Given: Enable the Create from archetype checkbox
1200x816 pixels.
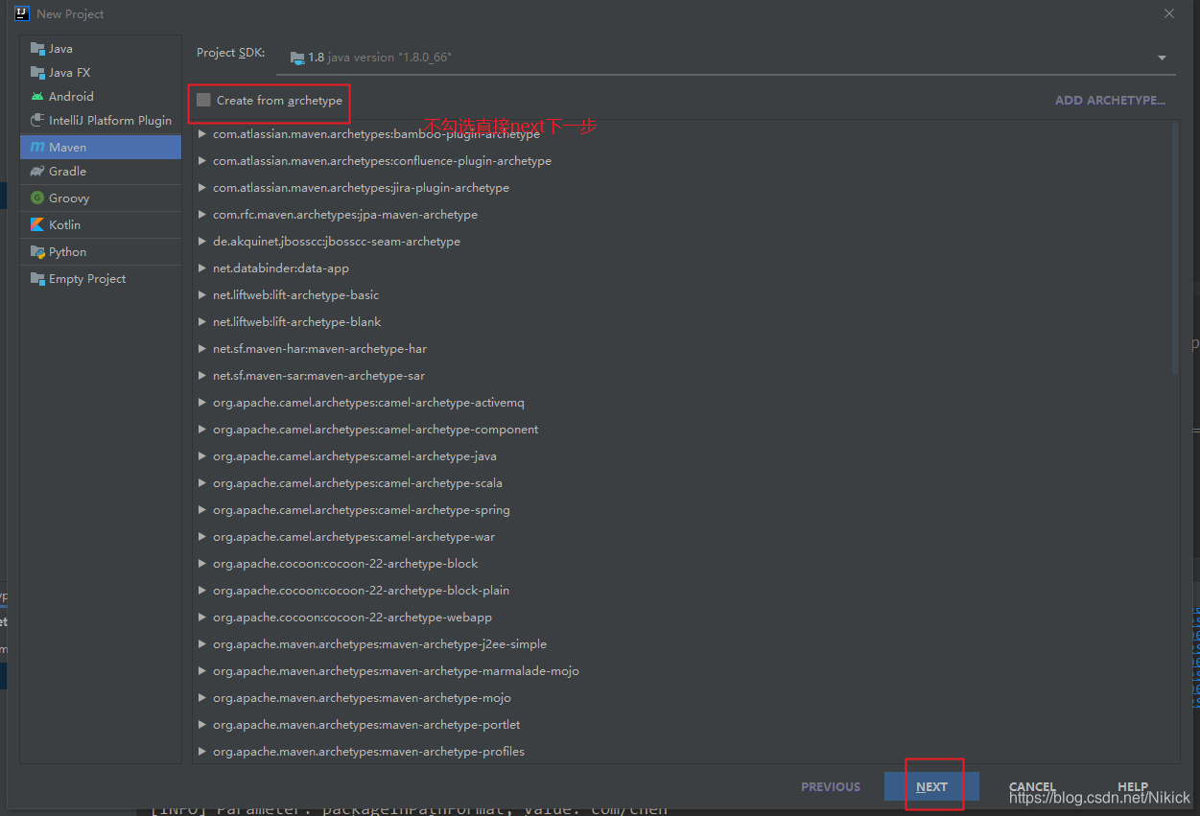Looking at the screenshot, I should 203,100.
